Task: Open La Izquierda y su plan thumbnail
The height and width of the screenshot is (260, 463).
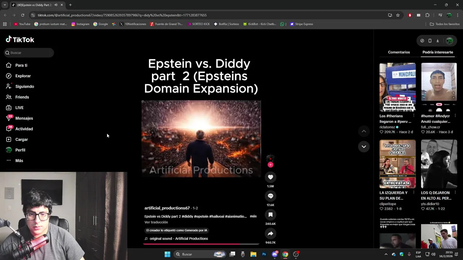Action: point(398,164)
